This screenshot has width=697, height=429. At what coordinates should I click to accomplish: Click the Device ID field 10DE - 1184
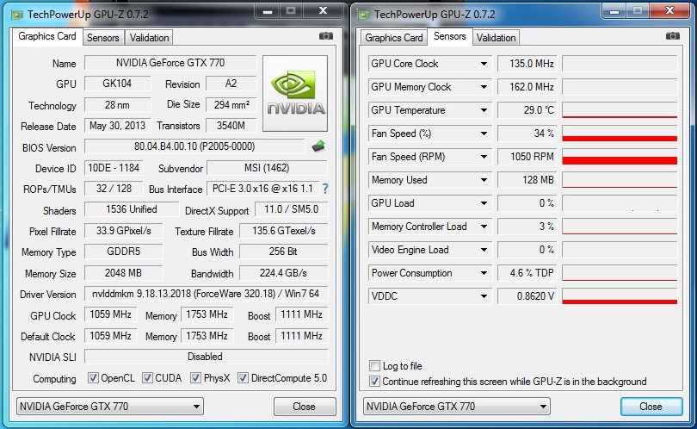[x=114, y=168]
